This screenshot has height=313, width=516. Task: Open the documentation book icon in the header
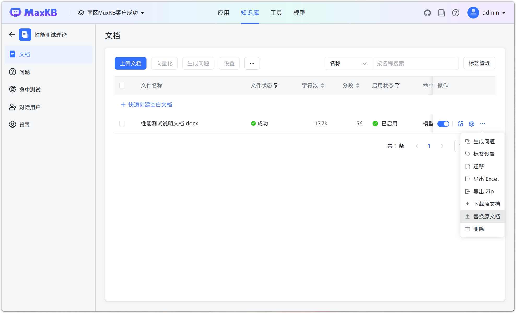pos(442,13)
